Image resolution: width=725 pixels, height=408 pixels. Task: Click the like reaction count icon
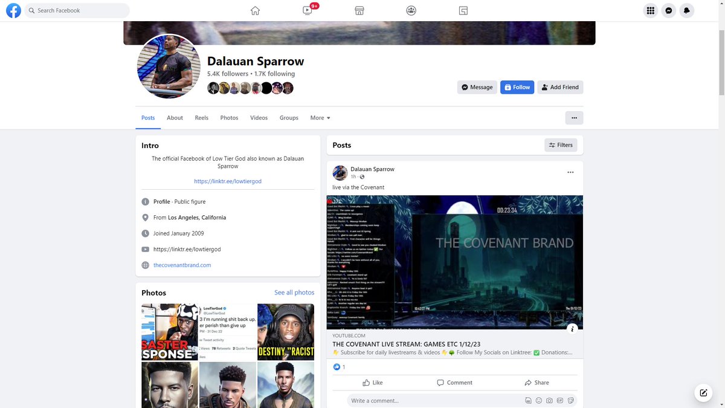tap(337, 367)
